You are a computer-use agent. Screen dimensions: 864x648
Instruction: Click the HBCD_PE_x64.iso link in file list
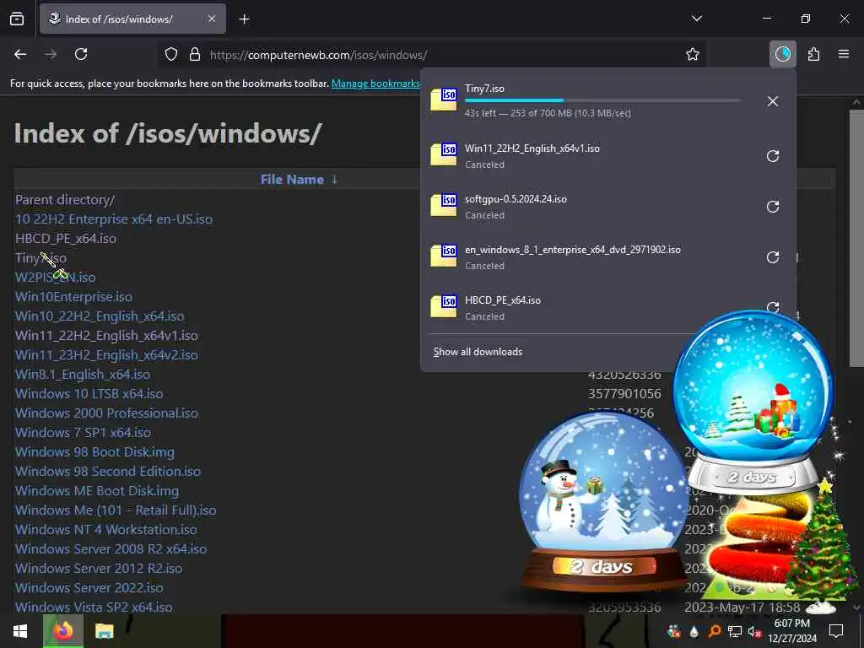[x=66, y=239]
